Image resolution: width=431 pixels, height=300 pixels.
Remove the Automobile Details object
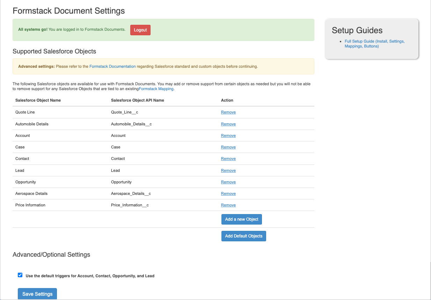coord(228,124)
